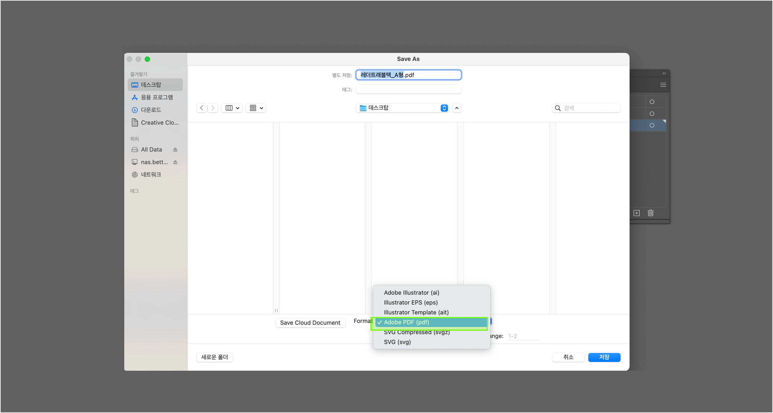
Task: Choose Illustrator Template (ait) format
Action: 431,312
